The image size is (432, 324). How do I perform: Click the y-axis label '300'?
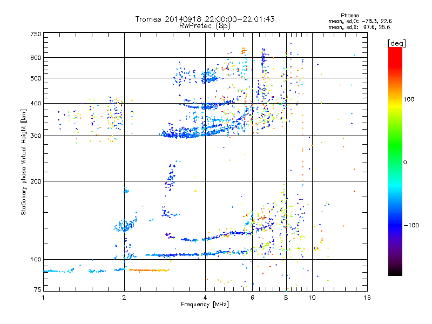tap(36, 136)
